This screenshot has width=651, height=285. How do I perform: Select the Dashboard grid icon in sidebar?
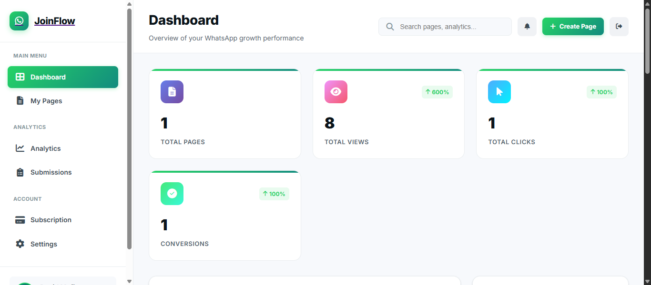pos(20,77)
